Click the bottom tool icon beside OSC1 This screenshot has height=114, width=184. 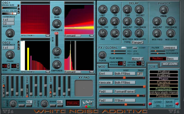[18, 12]
